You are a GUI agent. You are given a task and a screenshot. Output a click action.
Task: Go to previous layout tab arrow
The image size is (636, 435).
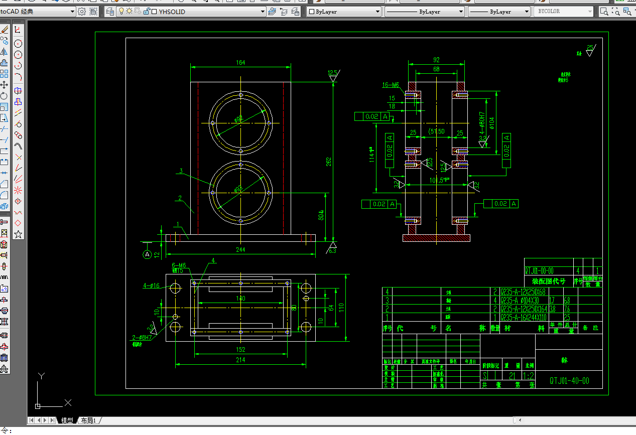click(39, 420)
